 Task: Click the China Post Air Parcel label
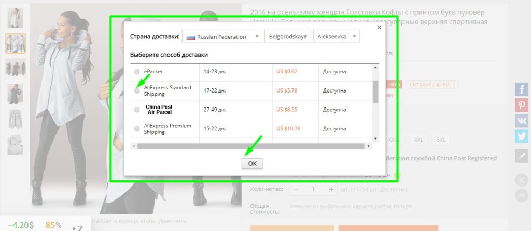(159, 110)
